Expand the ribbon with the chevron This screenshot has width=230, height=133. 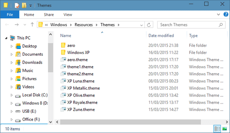(218, 14)
